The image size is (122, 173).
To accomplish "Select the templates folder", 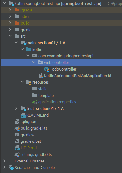I will (x=47, y=95).
